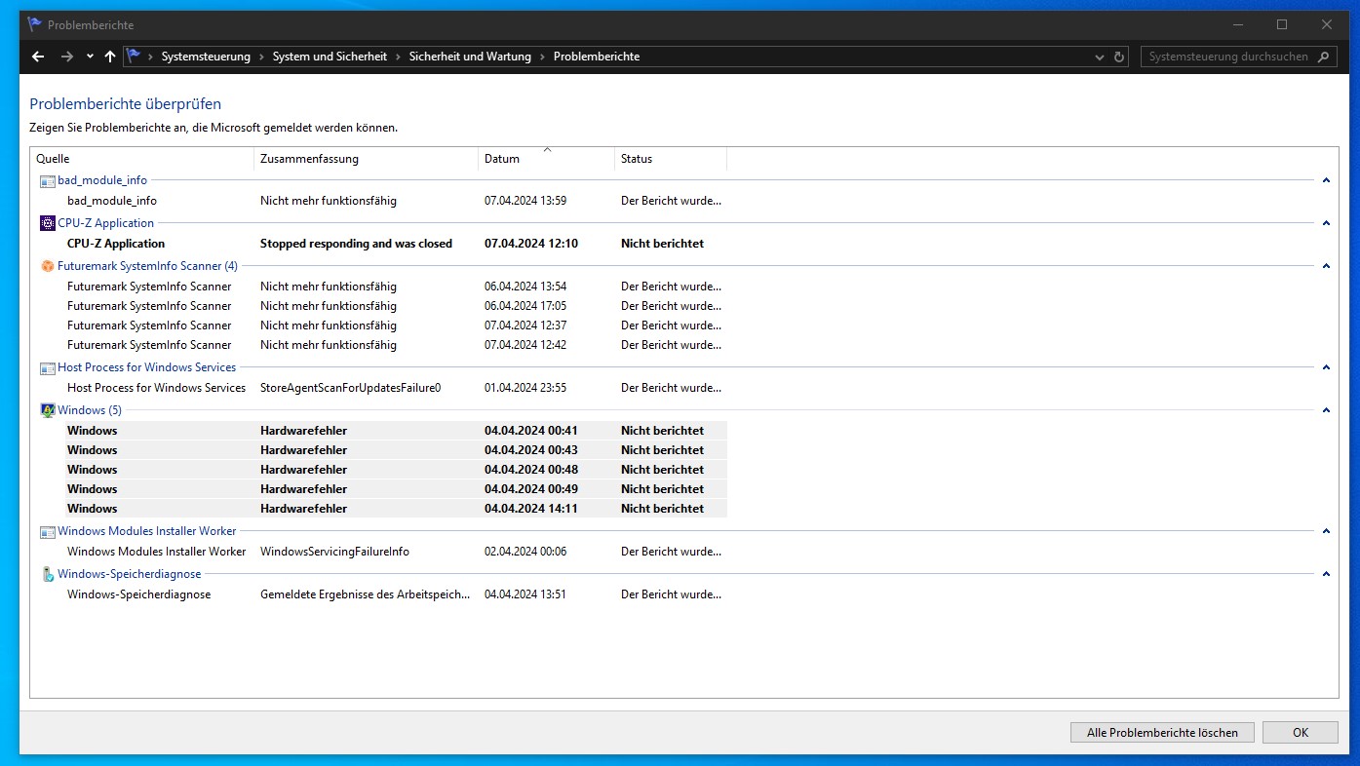The height and width of the screenshot is (766, 1360).
Task: Click Host Process for Windows Services group icon
Action: point(48,367)
